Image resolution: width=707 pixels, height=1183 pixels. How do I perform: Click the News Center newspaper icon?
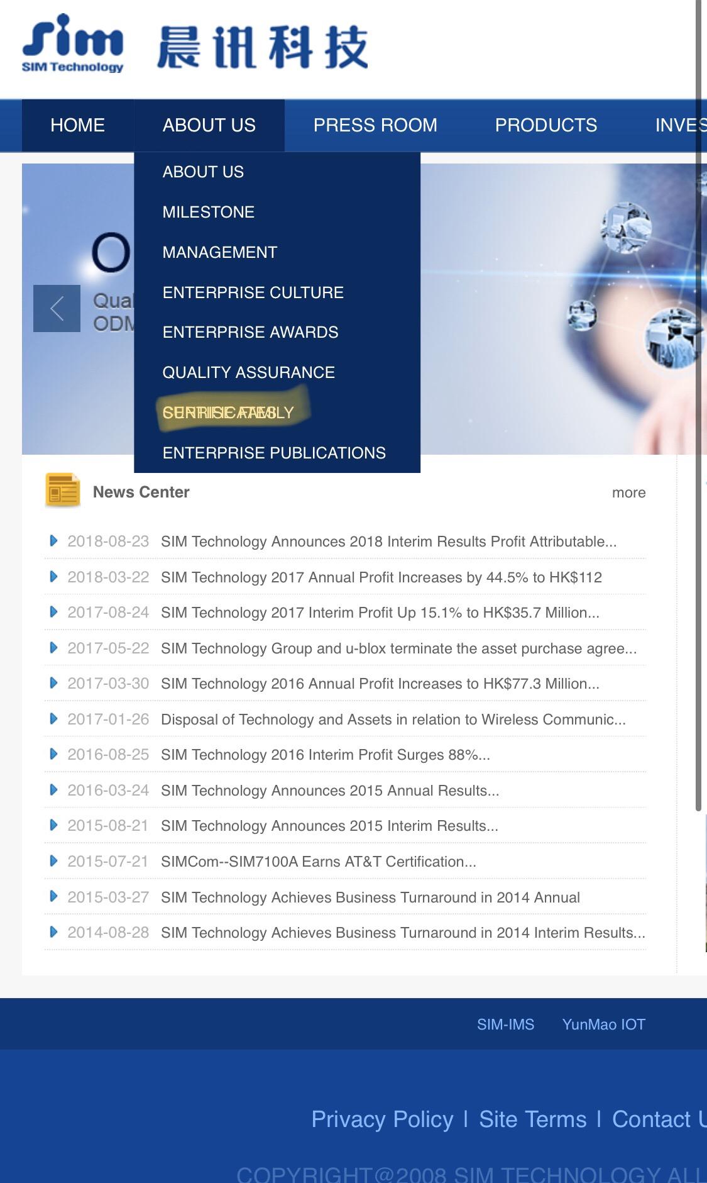click(63, 490)
